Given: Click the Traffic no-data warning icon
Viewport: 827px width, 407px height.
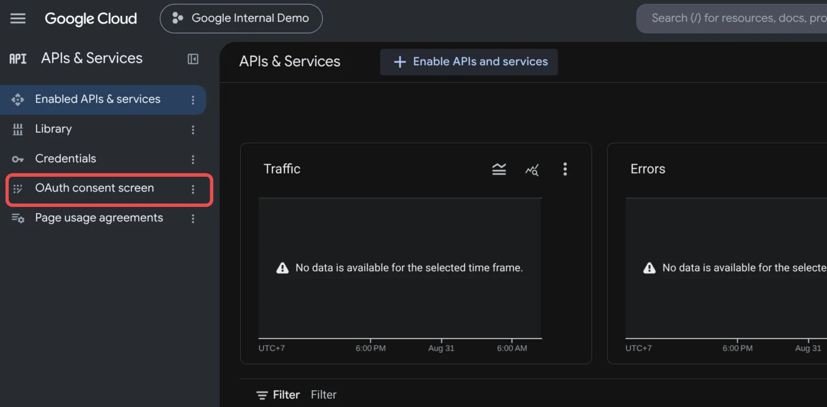Looking at the screenshot, I should click(283, 268).
